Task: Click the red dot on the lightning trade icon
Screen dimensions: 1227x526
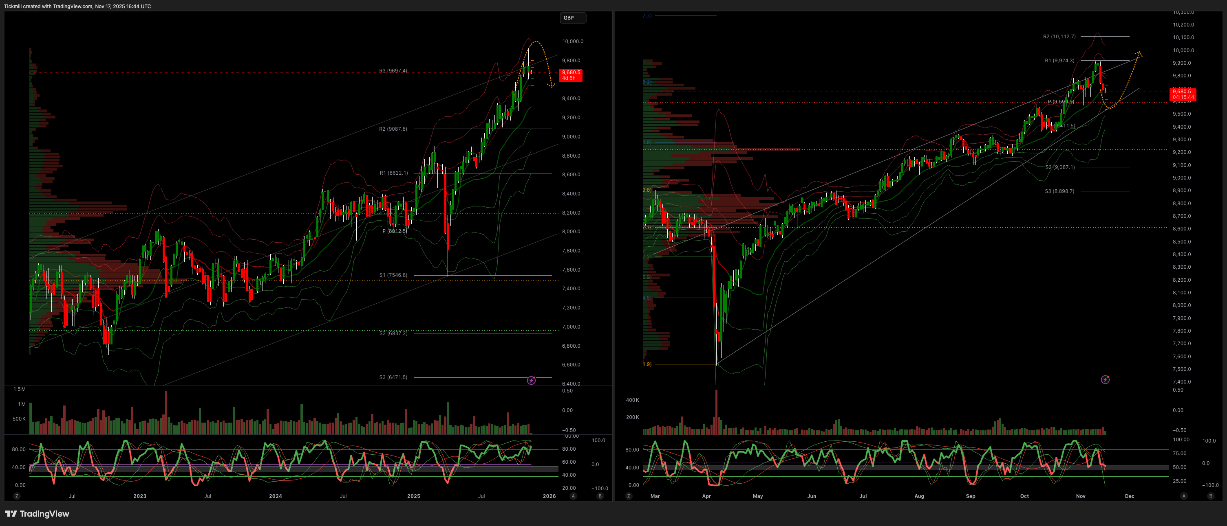Action: coord(535,377)
